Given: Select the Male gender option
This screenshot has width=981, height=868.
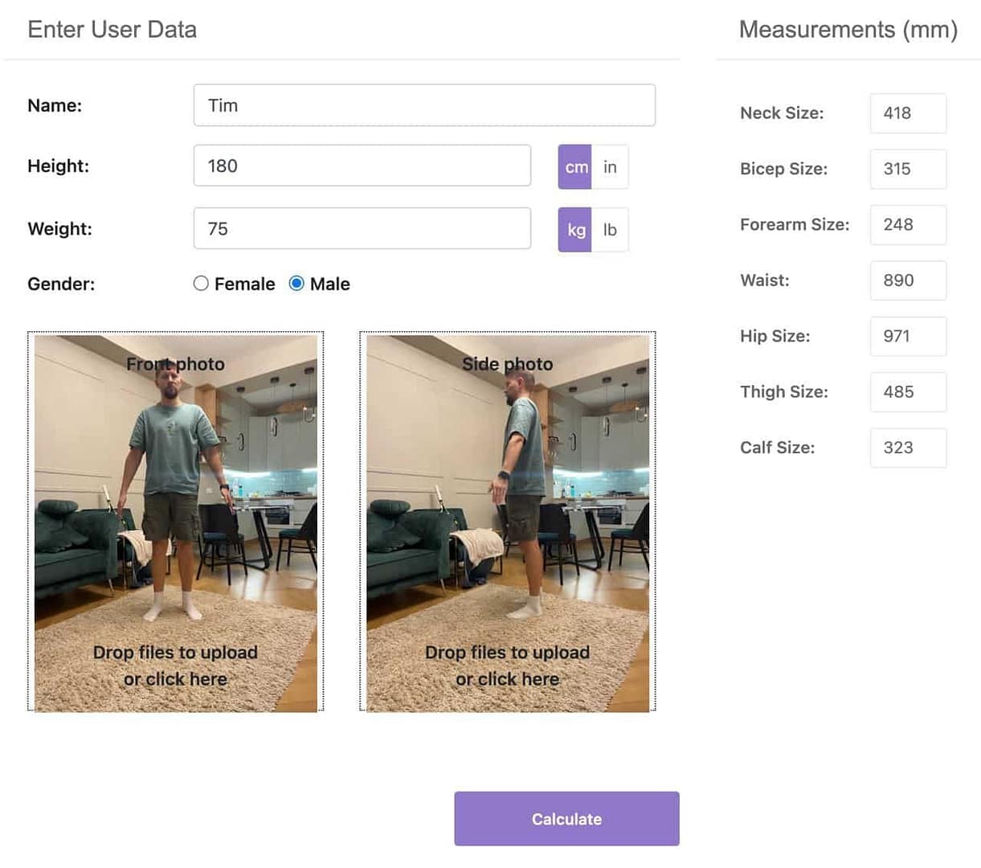Looking at the screenshot, I should point(296,284).
